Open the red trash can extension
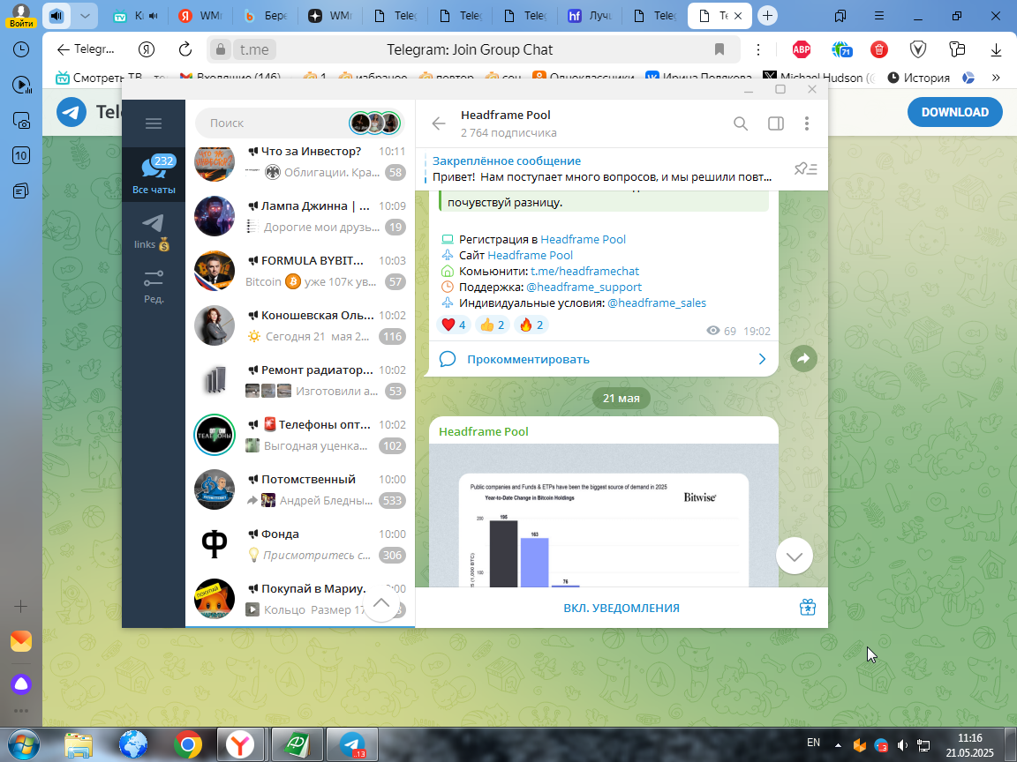Viewport: 1017px width, 762px height. click(879, 49)
